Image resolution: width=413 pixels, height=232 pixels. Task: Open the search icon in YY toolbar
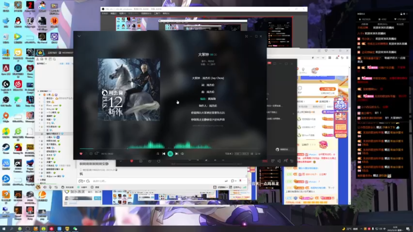coord(54,59)
